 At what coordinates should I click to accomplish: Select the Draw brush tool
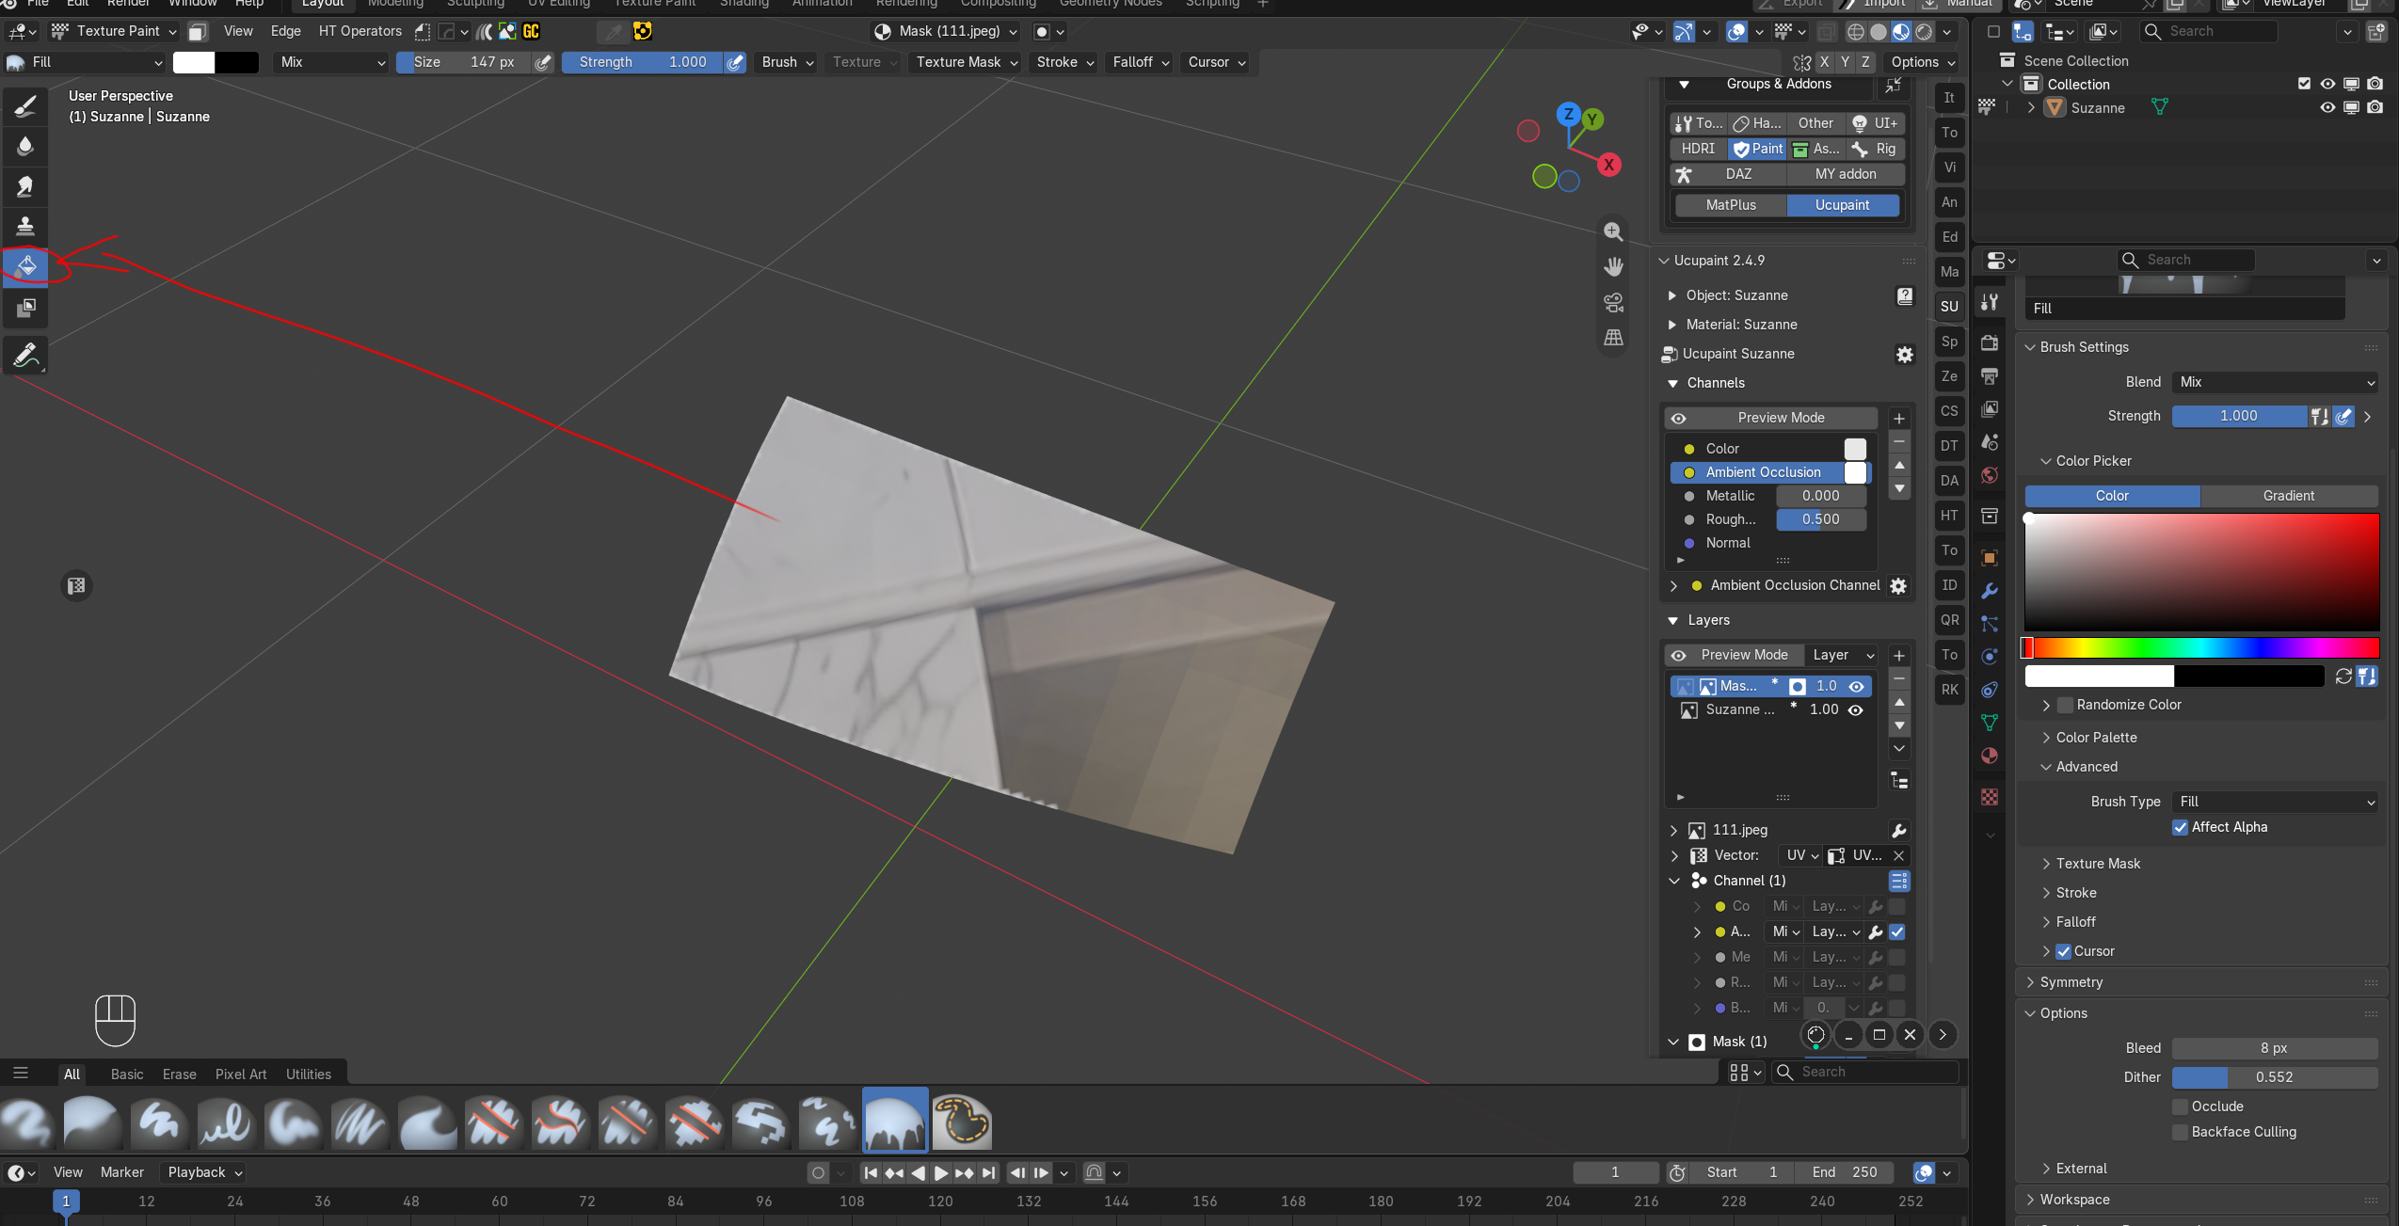pos(25,106)
